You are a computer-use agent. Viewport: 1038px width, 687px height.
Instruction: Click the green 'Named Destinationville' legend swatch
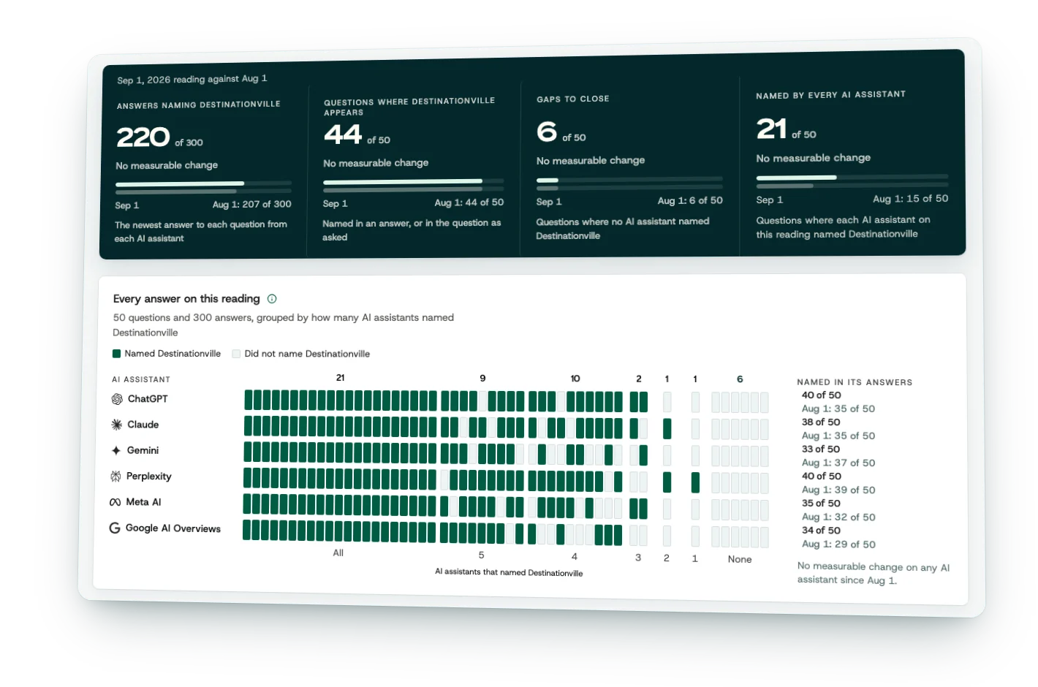coord(116,354)
